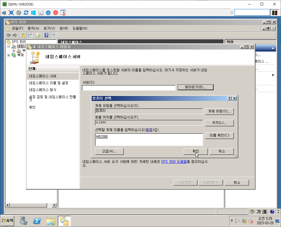
Task: Click the IME globe-pencil language bar icon
Action: [252, 212]
